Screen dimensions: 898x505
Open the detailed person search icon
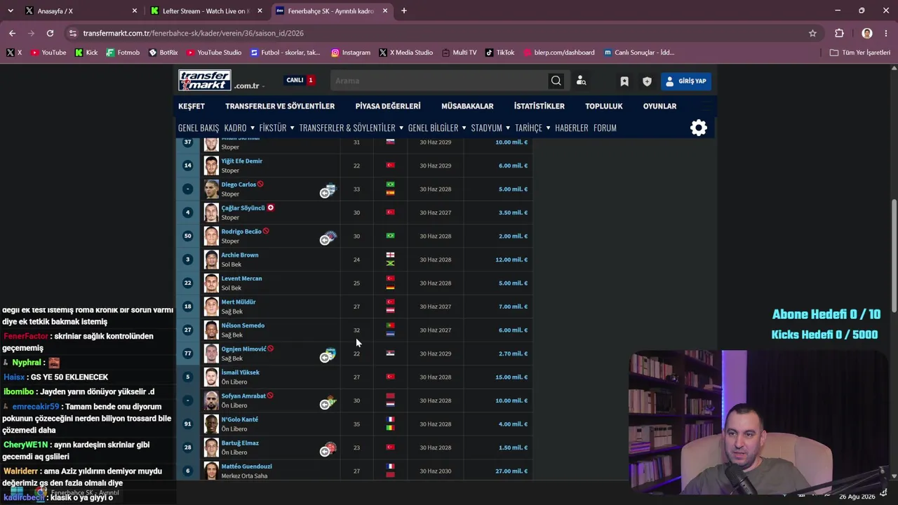point(581,81)
